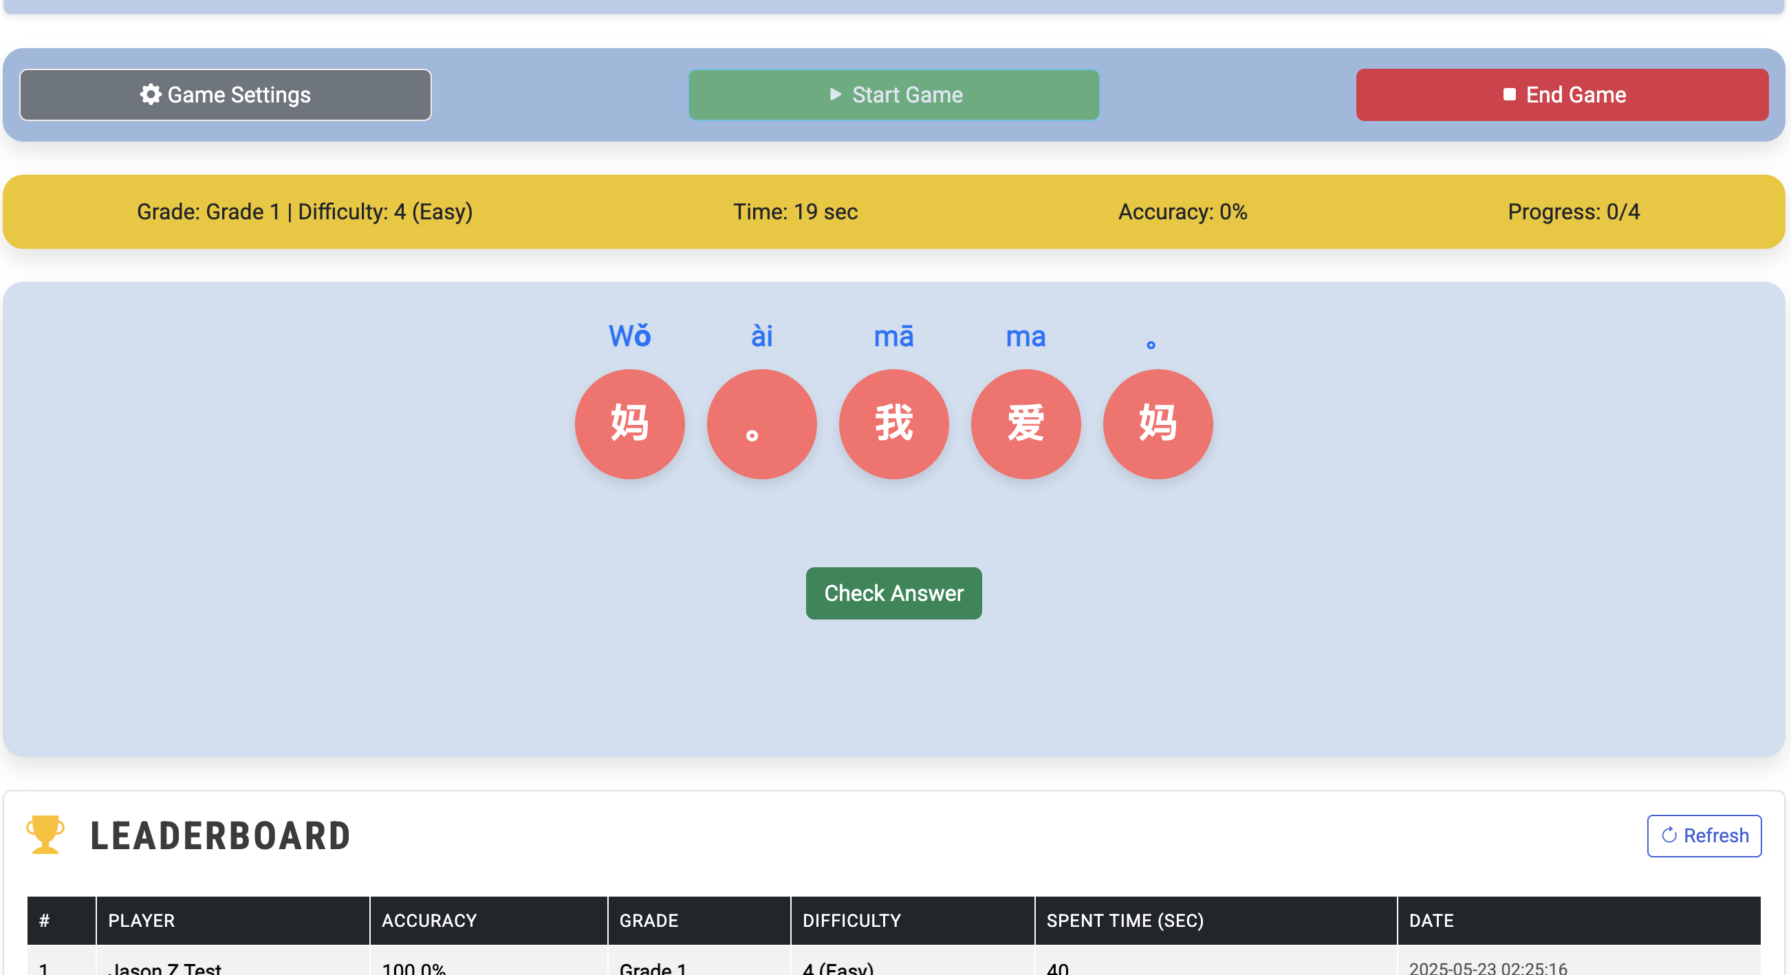
Task: Click the Progress 0/4 status indicator
Action: 1574,211
